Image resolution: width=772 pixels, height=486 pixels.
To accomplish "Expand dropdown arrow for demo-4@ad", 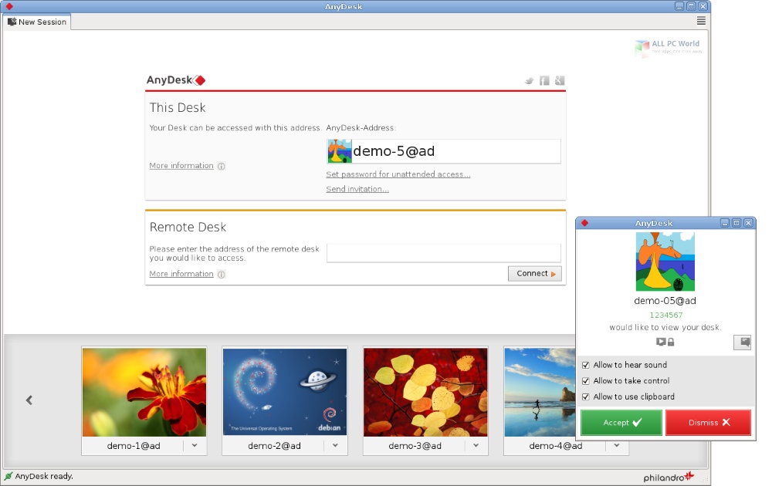I will (617, 446).
